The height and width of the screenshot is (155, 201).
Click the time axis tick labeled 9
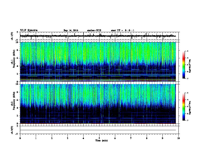[162, 138]
